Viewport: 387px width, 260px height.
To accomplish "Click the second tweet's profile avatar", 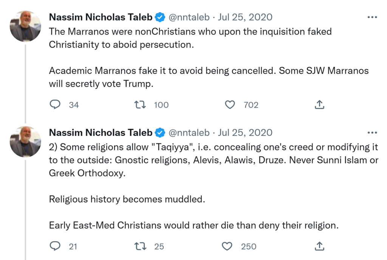I will point(25,142).
